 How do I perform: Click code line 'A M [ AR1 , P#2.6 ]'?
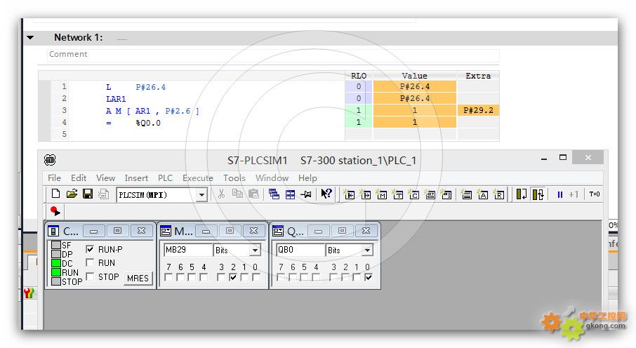pyautogui.click(x=152, y=111)
